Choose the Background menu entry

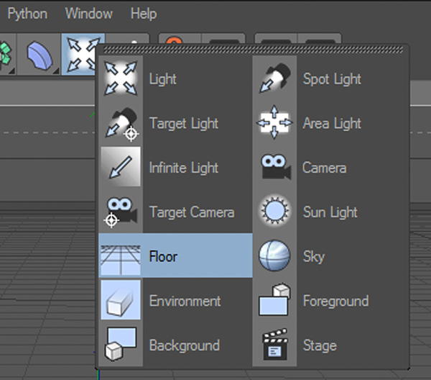175,345
